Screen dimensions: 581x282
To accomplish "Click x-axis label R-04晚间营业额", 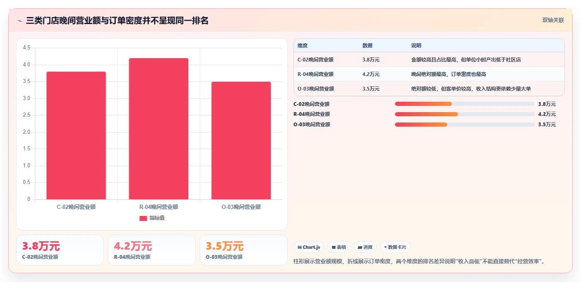I will 159,207.
